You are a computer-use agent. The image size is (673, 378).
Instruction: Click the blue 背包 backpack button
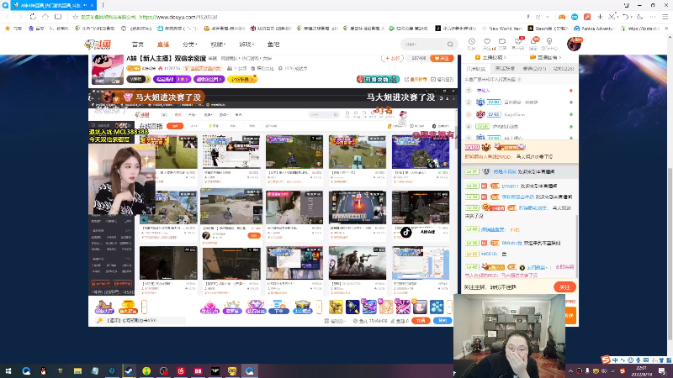[442, 321]
